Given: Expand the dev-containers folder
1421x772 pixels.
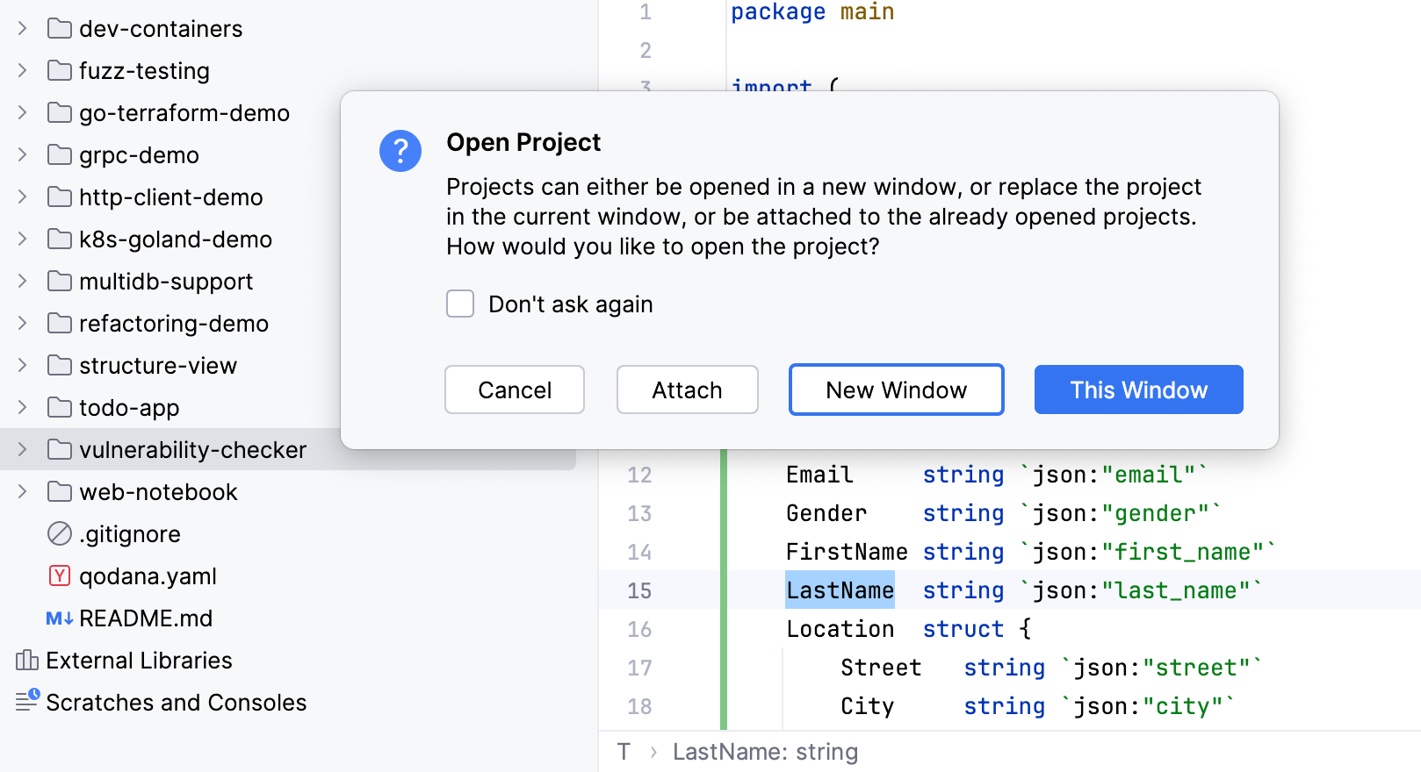Looking at the screenshot, I should (x=22, y=29).
